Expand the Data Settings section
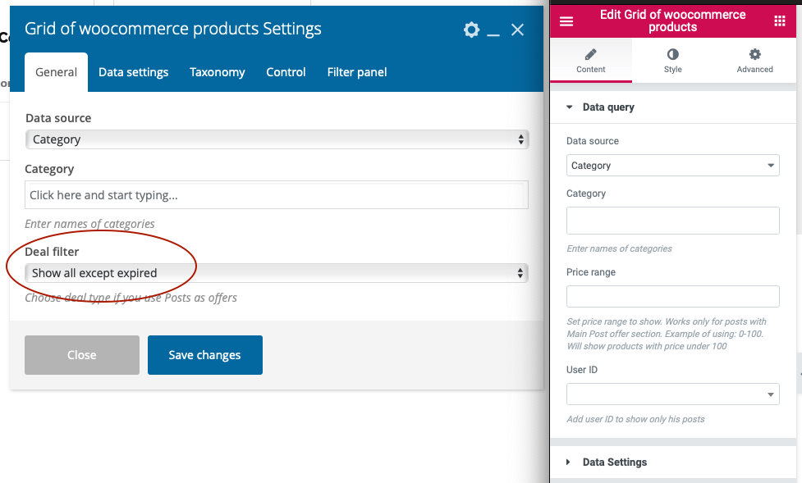The width and height of the screenshot is (802, 483). point(614,462)
